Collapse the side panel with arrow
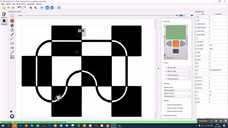Viewport: 228px width, 128px height. click(159, 68)
